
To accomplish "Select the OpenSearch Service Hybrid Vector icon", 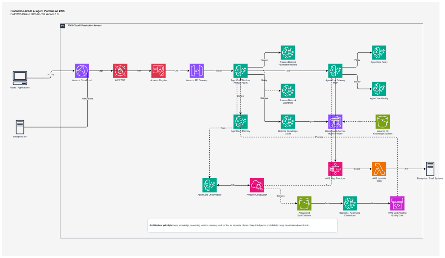I will coord(335,122).
